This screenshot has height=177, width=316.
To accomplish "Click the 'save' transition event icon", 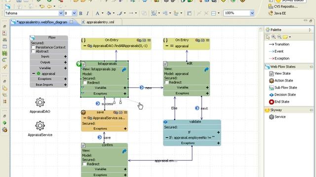I will [100, 137].
